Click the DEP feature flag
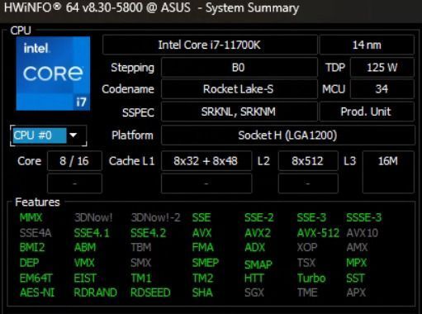The width and height of the screenshot is (422, 314). tap(29, 263)
